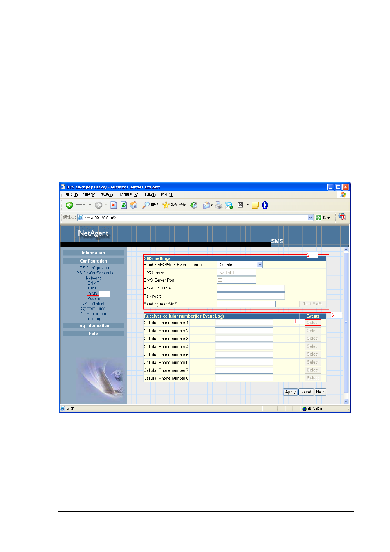Open the Back button history dropdown arrow
Image resolution: width=390 pixels, height=552 pixels.
click(90, 205)
